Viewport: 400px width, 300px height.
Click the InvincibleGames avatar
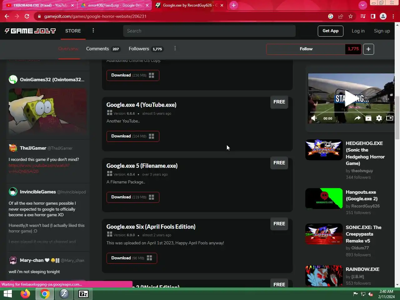tap(13, 192)
